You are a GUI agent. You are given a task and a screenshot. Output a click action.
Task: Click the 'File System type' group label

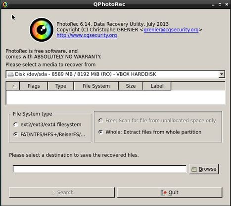(x=33, y=114)
